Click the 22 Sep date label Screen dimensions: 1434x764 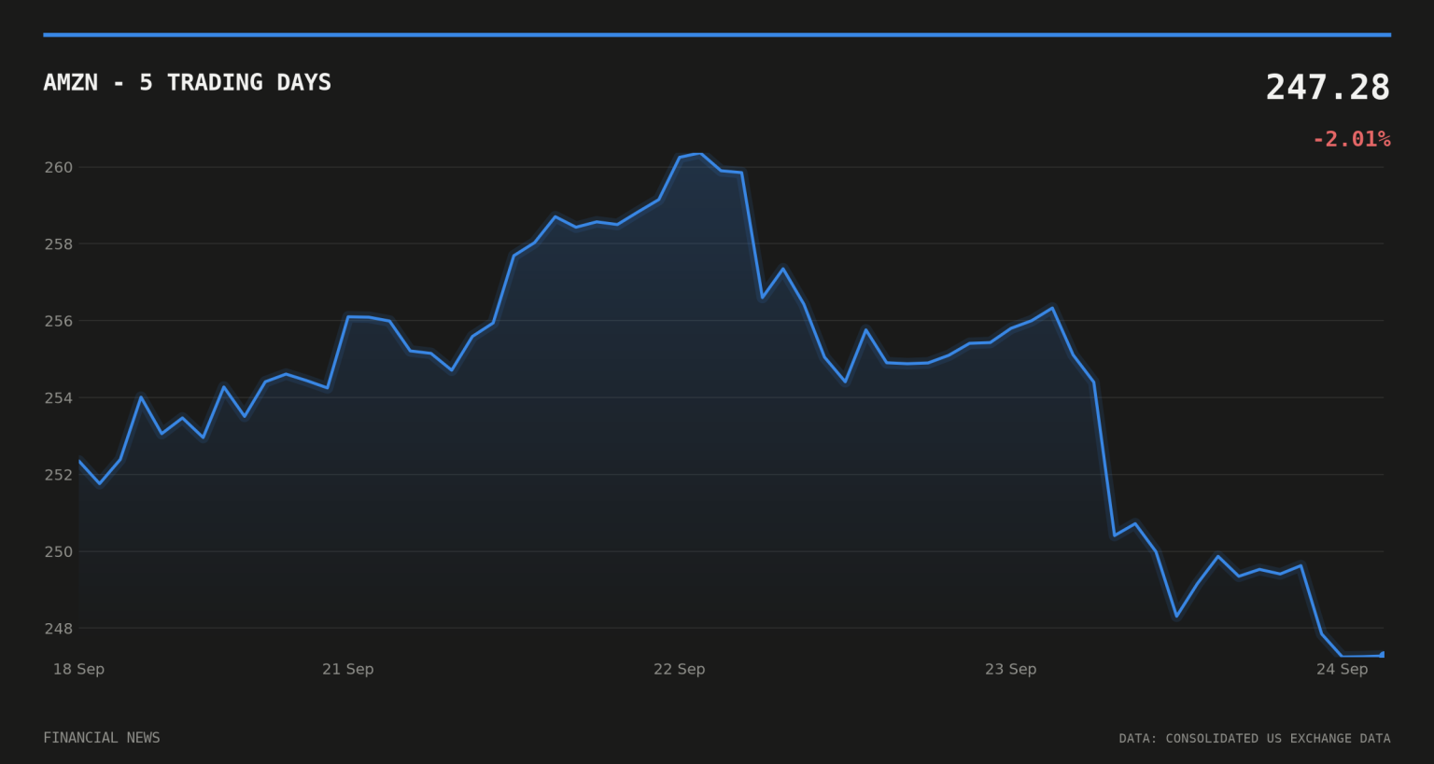point(679,669)
